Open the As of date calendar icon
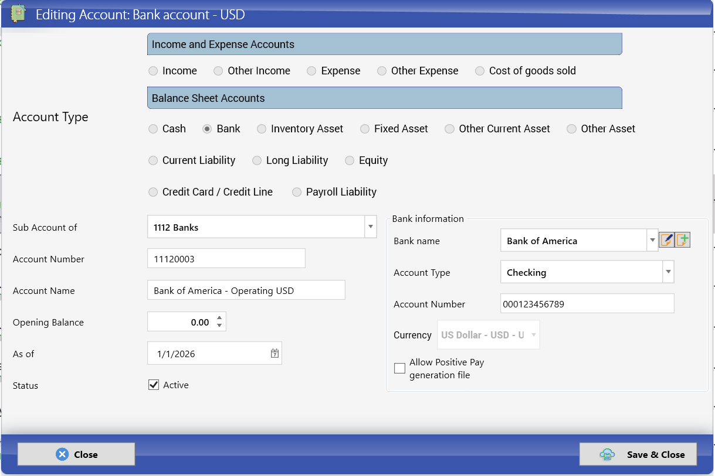The width and height of the screenshot is (715, 476). (275, 353)
